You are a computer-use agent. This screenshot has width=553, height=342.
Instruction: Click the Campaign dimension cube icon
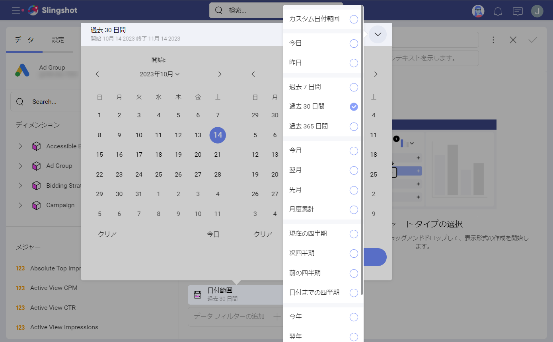point(37,205)
